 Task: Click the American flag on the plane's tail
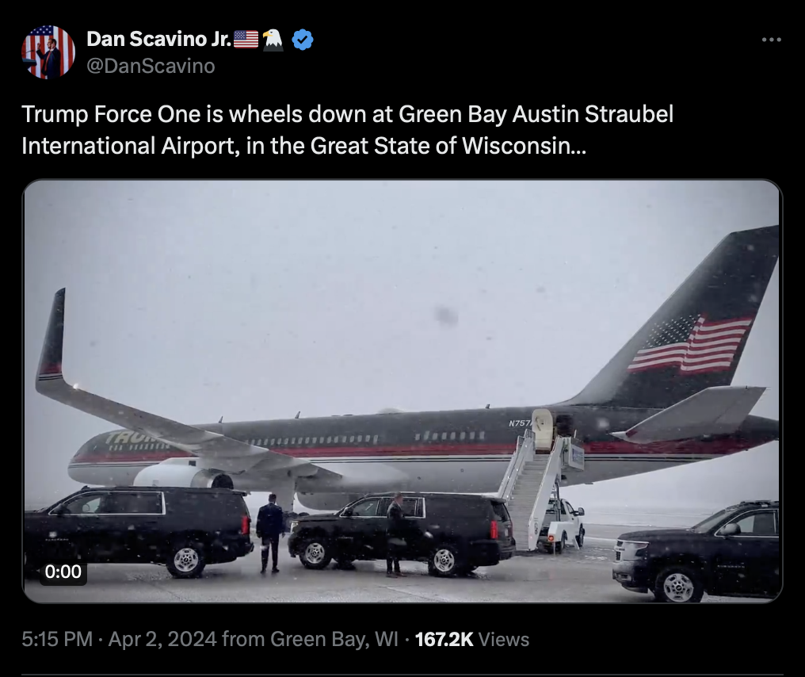coord(690,344)
